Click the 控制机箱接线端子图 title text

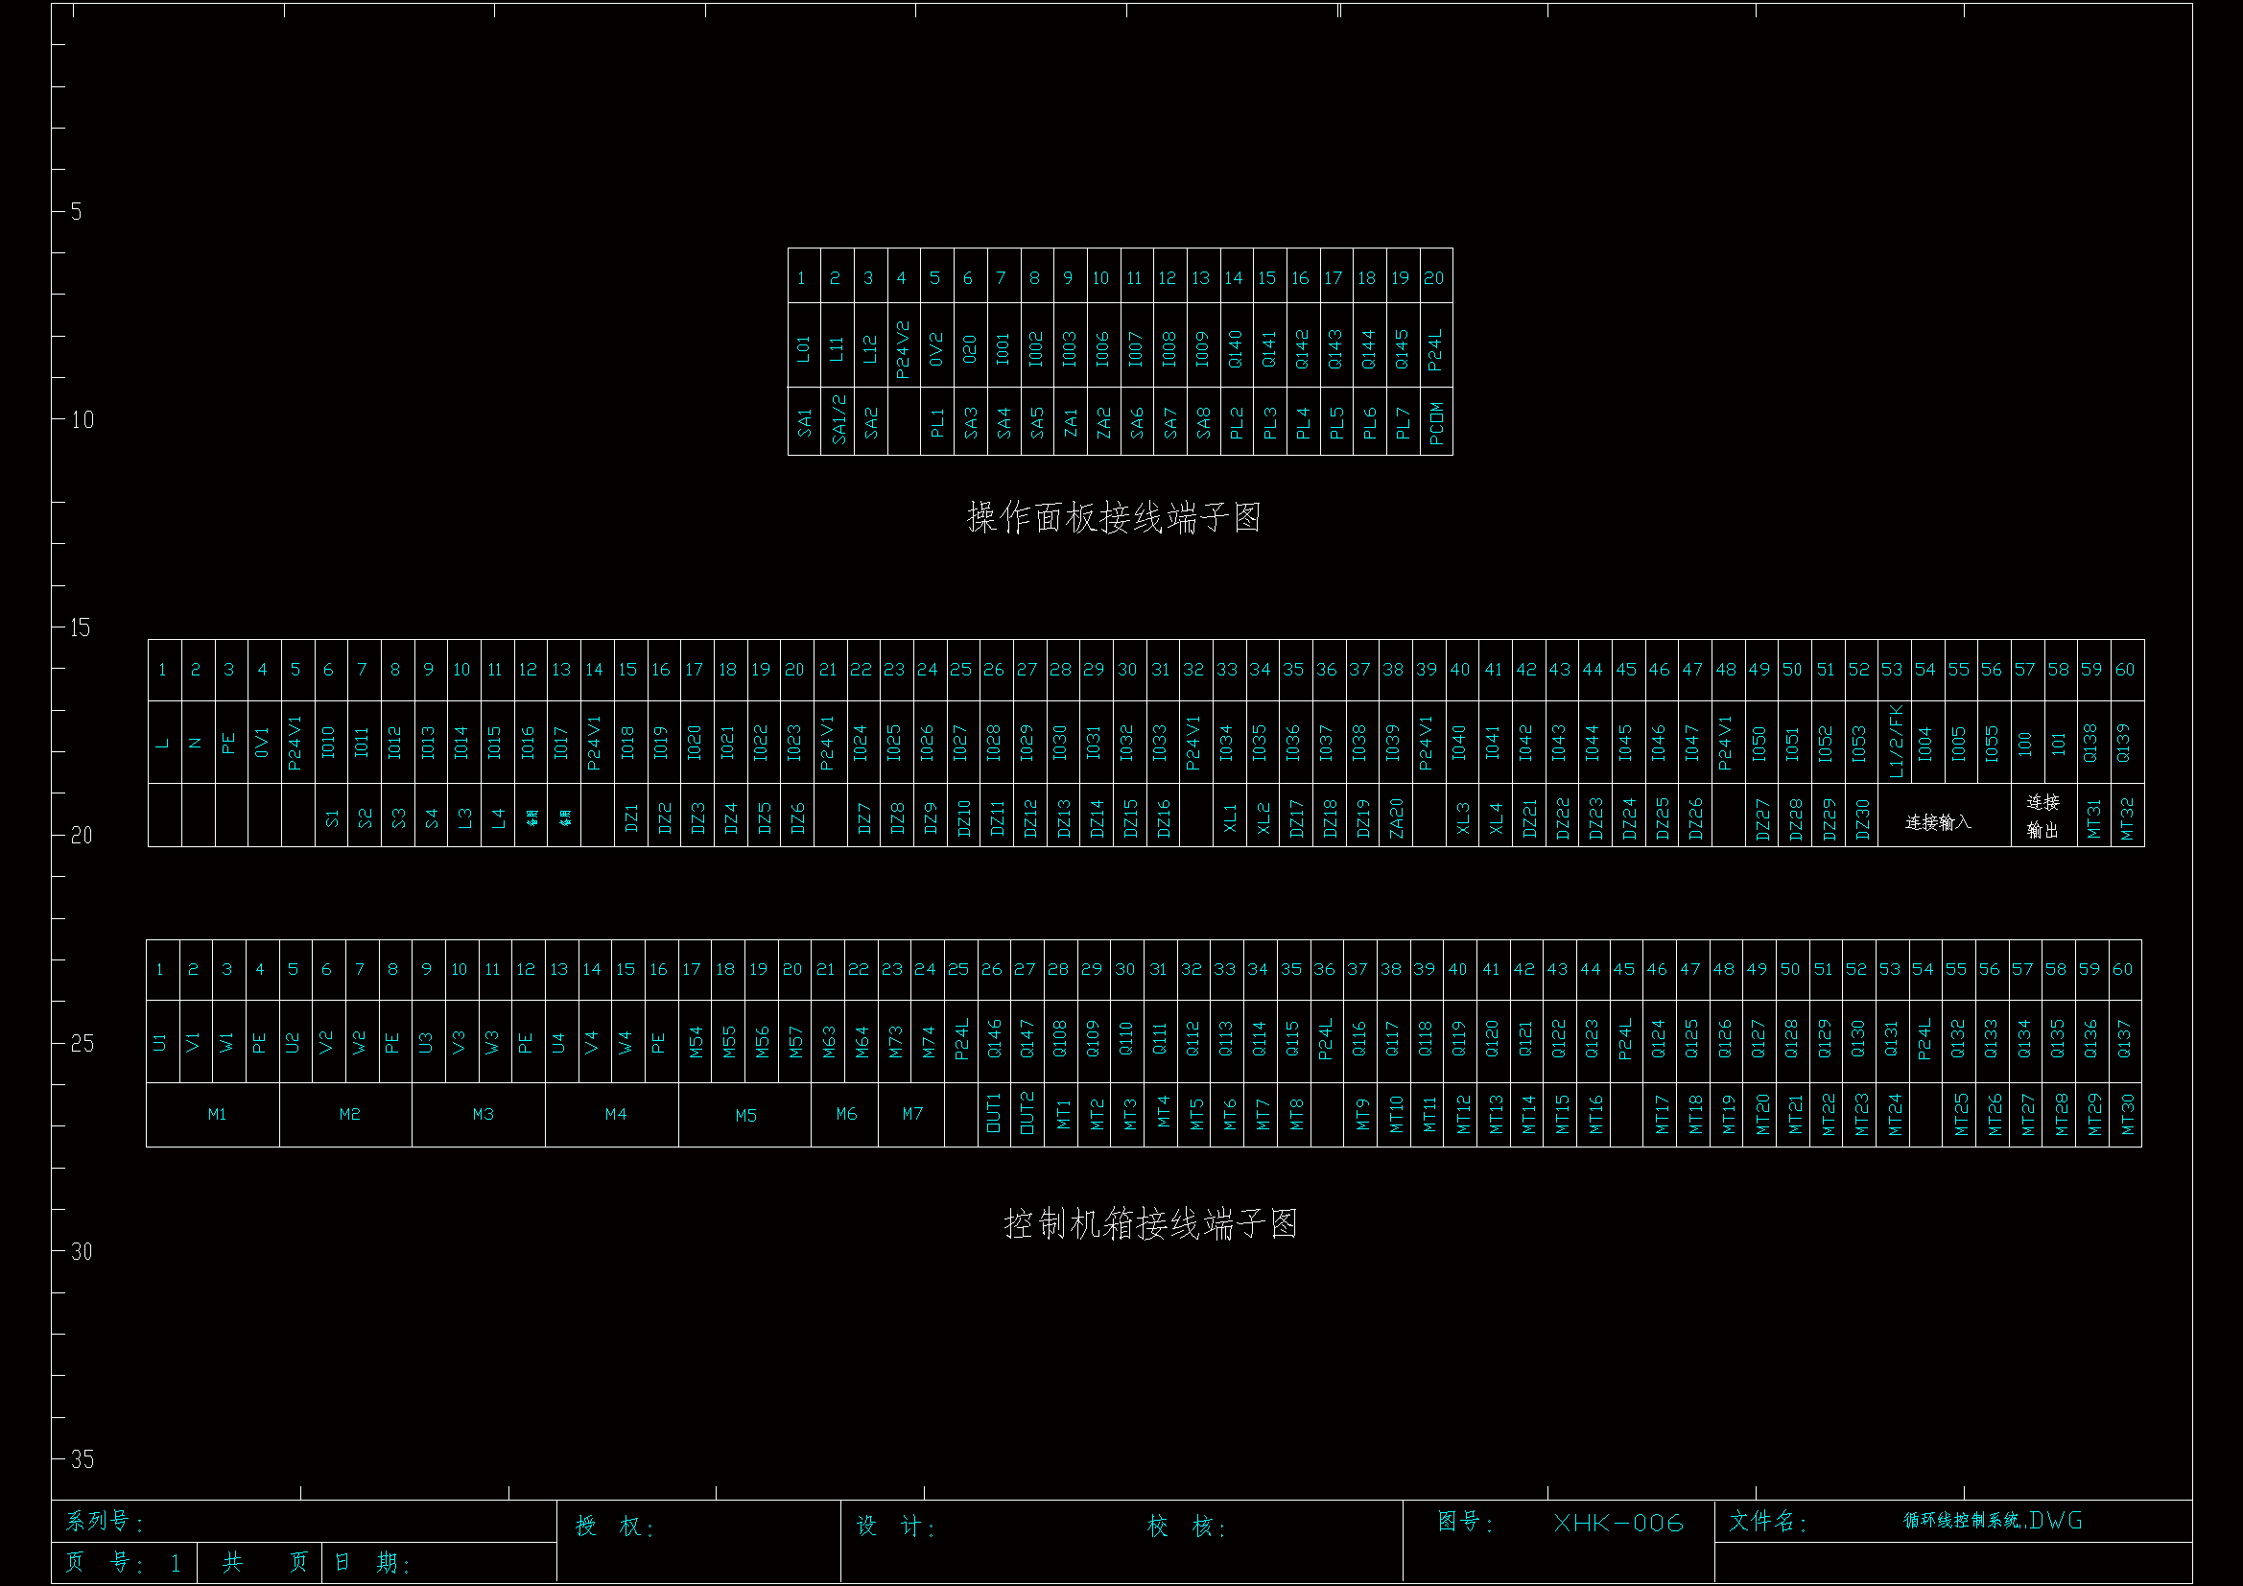(x=1150, y=1223)
